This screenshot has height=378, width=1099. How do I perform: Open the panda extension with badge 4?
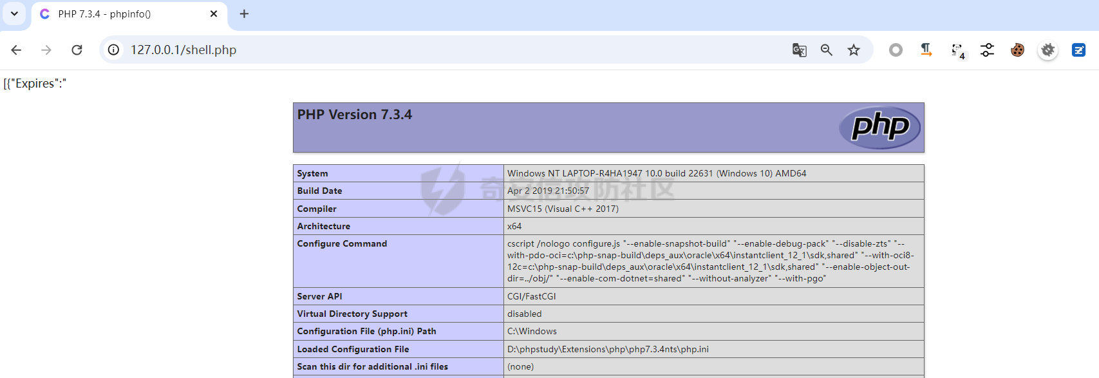pyautogui.click(x=957, y=50)
